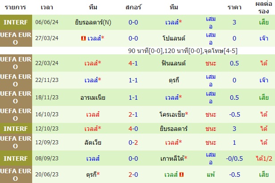
Task: Select the INTERF label for 12/10/23 match
Action: [x=16, y=129]
